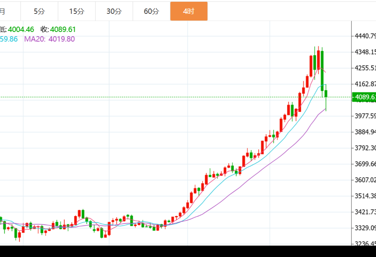Image resolution: width=376 pixels, height=257 pixels.
Task: Click the 低 value 4004.46
Action: (21, 30)
